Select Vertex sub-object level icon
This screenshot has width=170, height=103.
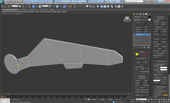click(x=137, y=54)
